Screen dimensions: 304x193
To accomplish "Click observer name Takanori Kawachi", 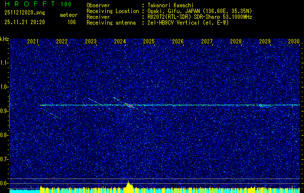I will coord(171,5).
